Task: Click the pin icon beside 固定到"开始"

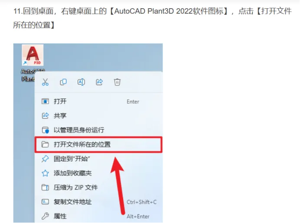Action: click(45, 159)
